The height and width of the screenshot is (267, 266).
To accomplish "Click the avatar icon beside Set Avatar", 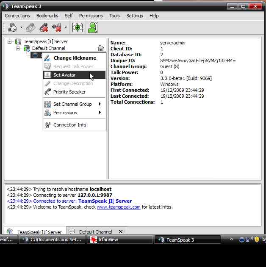I will coord(47,75).
